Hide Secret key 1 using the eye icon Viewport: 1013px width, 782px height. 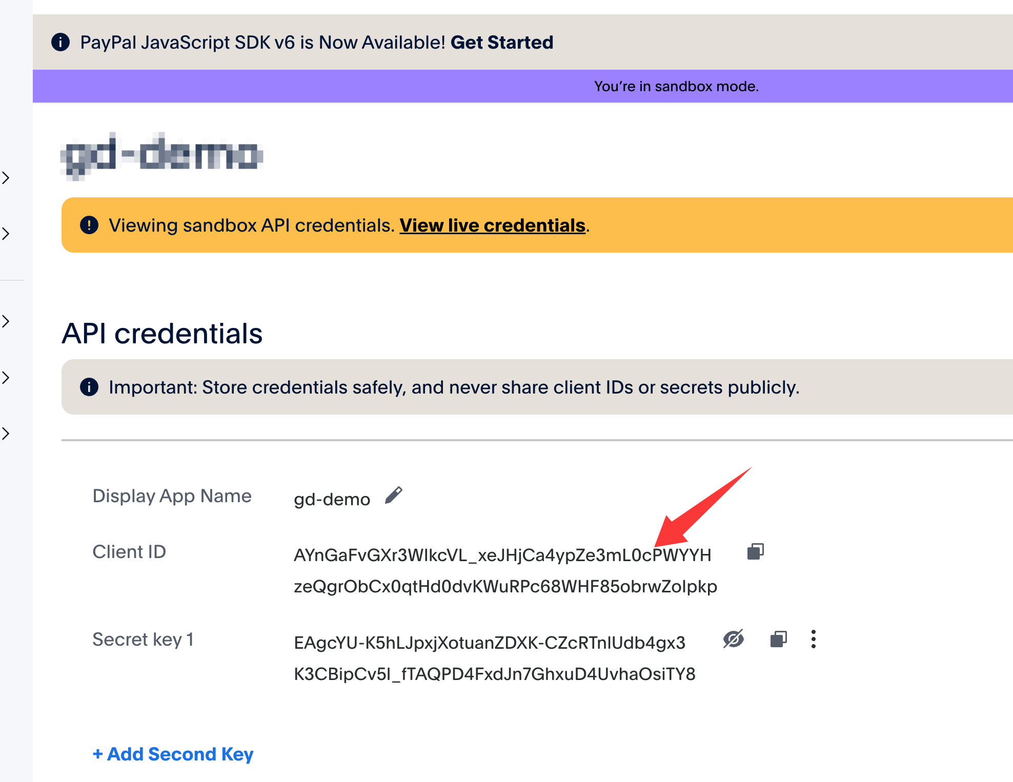(x=733, y=639)
